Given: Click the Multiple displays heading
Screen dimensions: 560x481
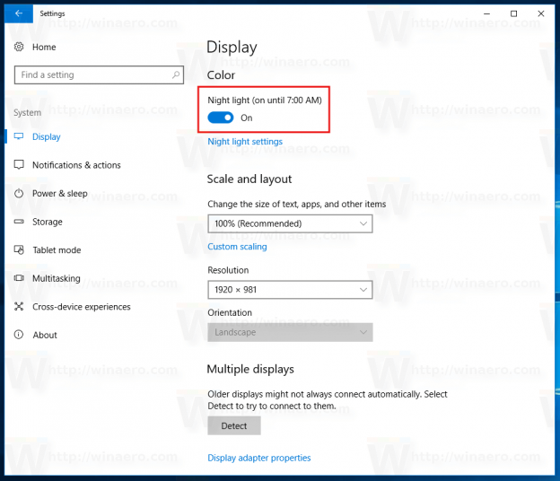Looking at the screenshot, I should click(250, 369).
